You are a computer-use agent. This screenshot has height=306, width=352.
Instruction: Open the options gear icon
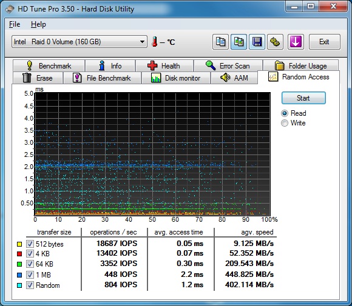275,42
